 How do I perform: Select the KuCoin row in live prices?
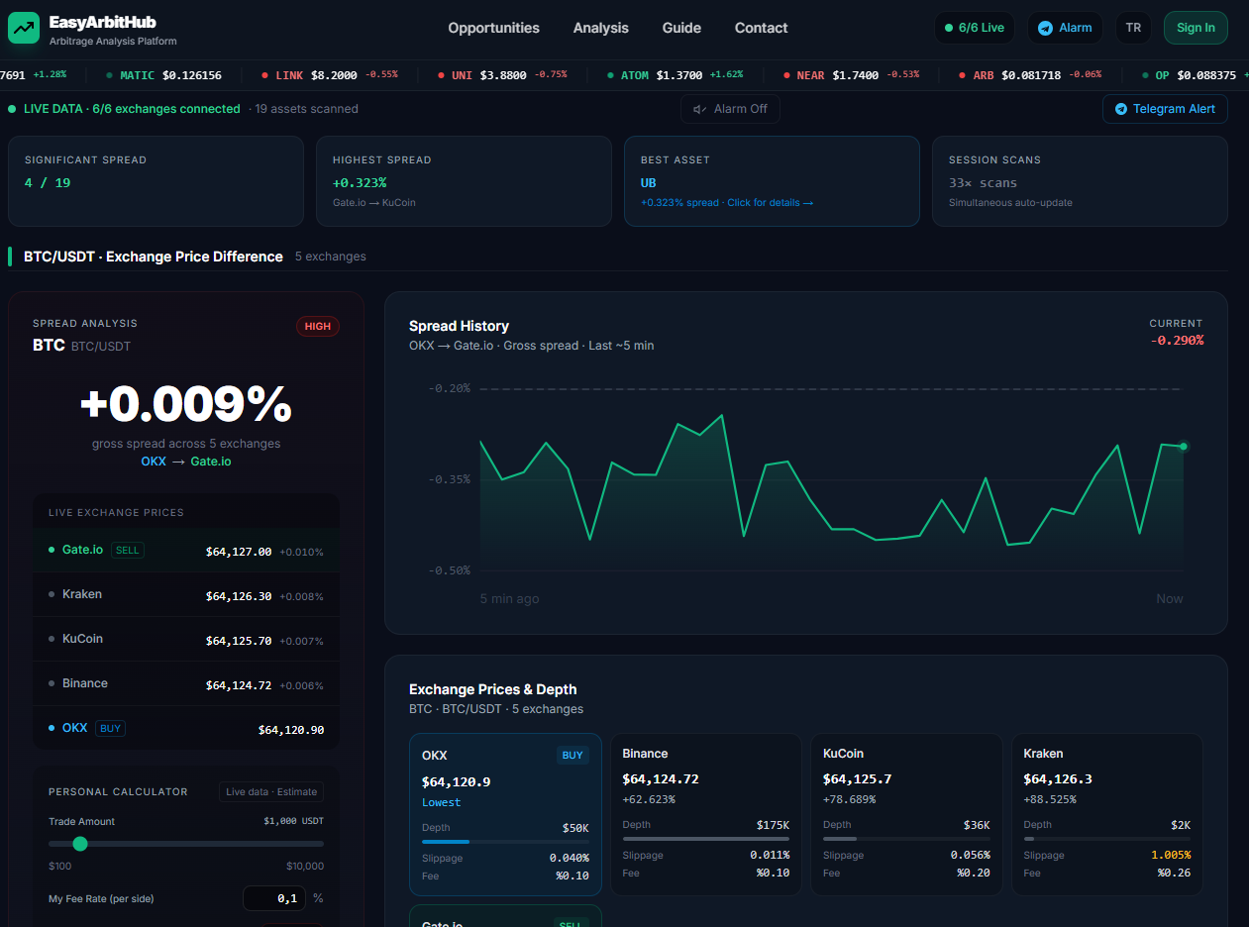pos(186,640)
